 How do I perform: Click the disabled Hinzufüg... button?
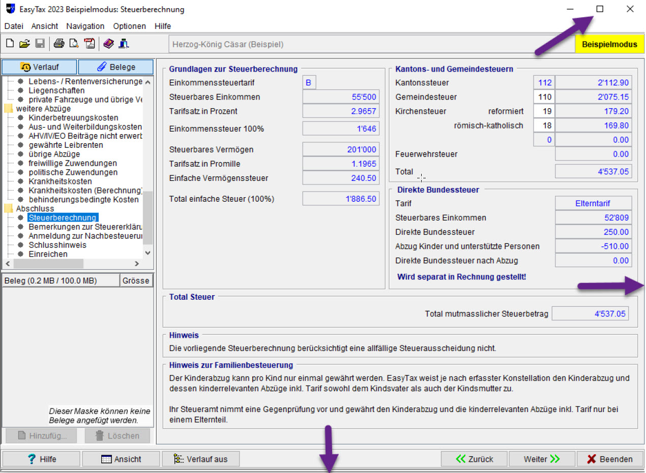[41, 436]
